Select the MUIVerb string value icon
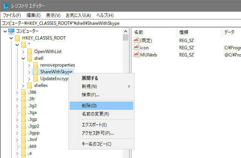Viewport: 241px width, 158px height. 137,55
